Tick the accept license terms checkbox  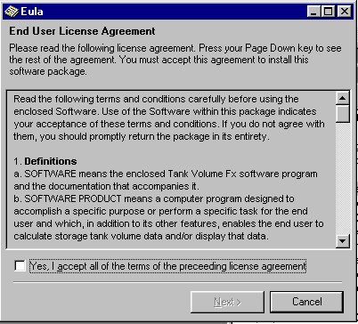20,265
